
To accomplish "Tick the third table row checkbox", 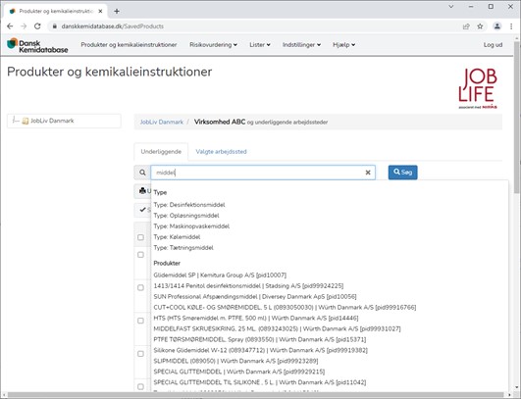I will coord(140,321).
